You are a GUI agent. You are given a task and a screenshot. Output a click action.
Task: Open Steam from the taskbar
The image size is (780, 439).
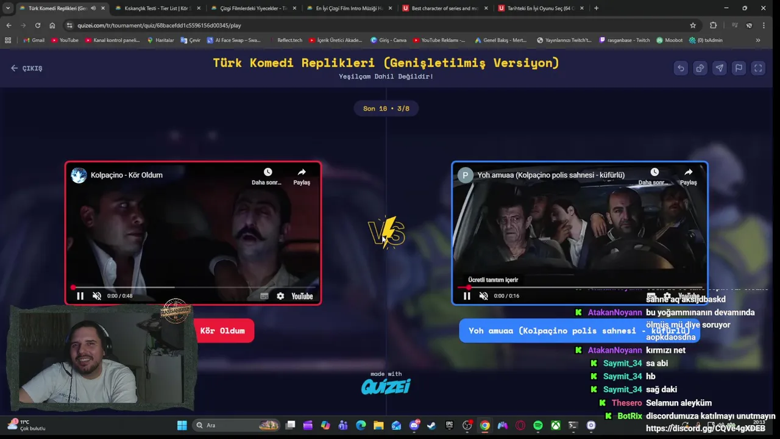click(x=431, y=425)
